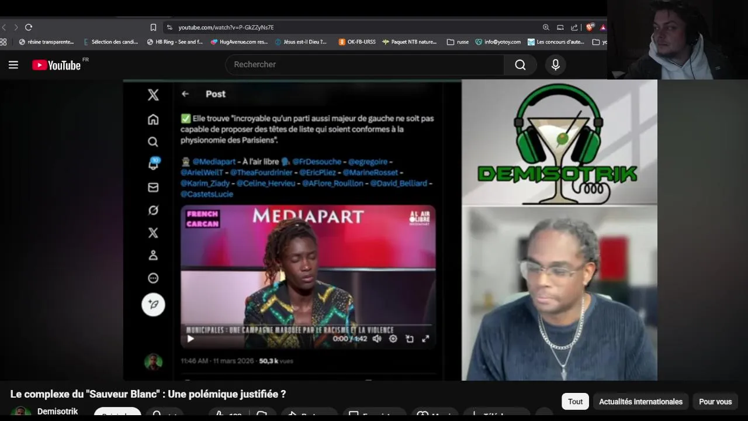Viewport: 748px width, 421px height.
Task: Click the @Karim_Ziady mention
Action: click(205, 183)
